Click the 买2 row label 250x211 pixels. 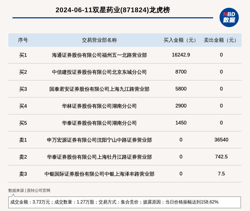(23, 72)
